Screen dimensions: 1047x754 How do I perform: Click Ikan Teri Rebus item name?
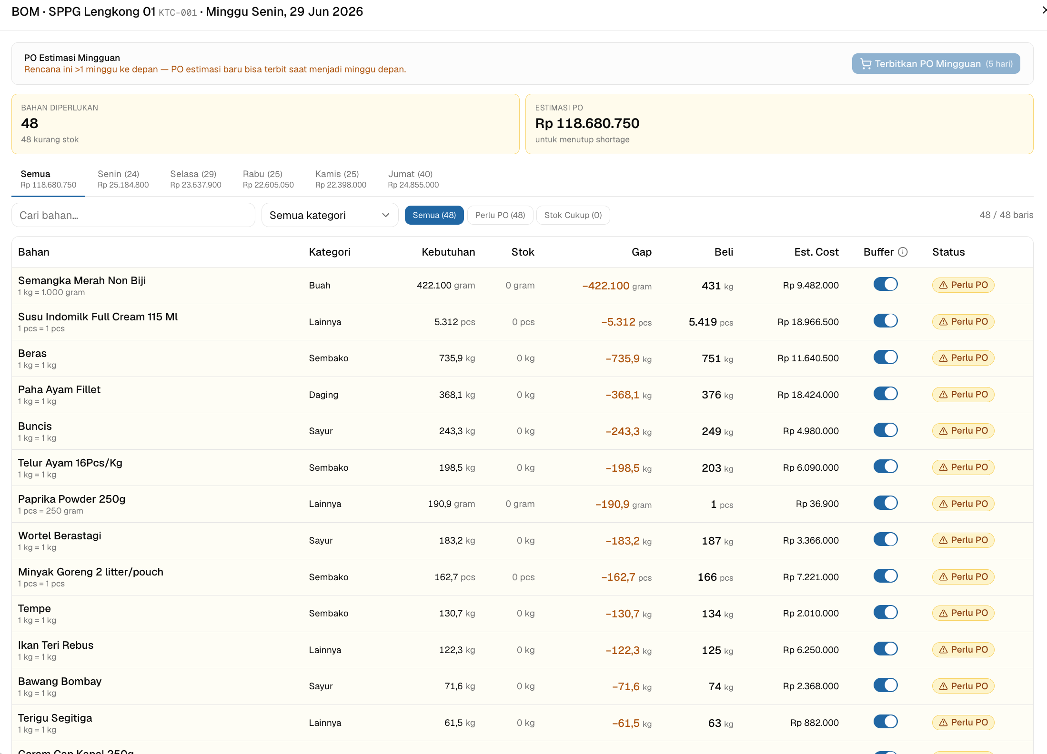point(56,645)
